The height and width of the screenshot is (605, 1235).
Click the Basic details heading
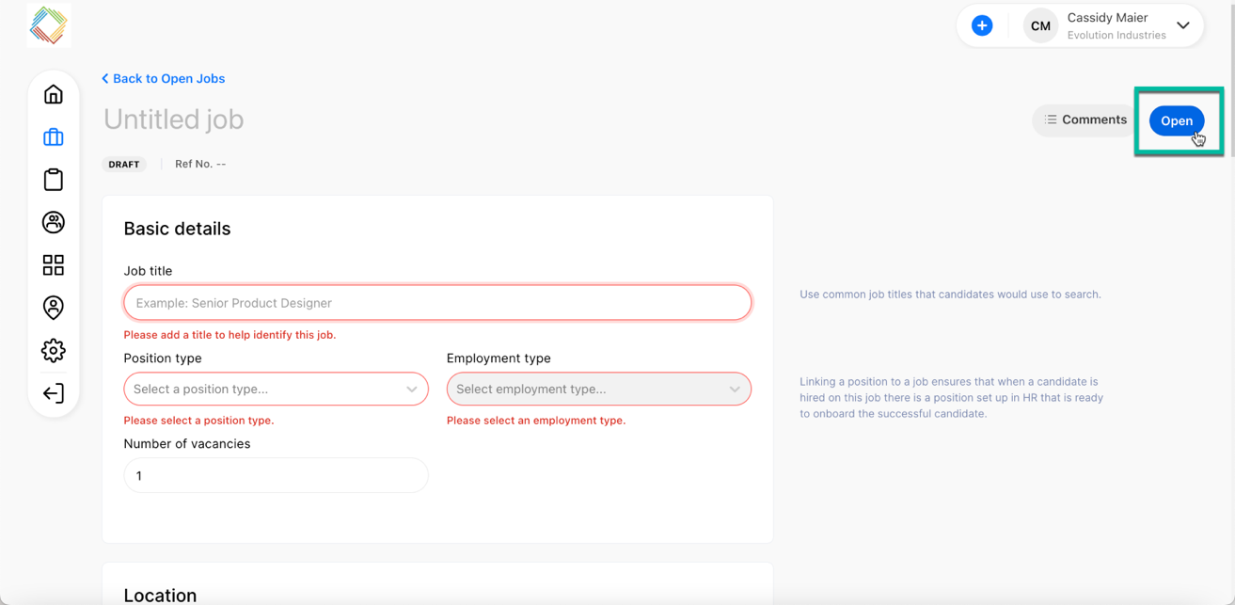[177, 229]
